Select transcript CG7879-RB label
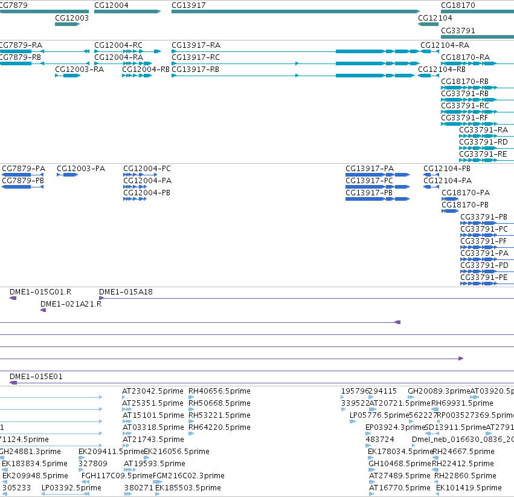The image size is (514, 497). tap(21, 57)
